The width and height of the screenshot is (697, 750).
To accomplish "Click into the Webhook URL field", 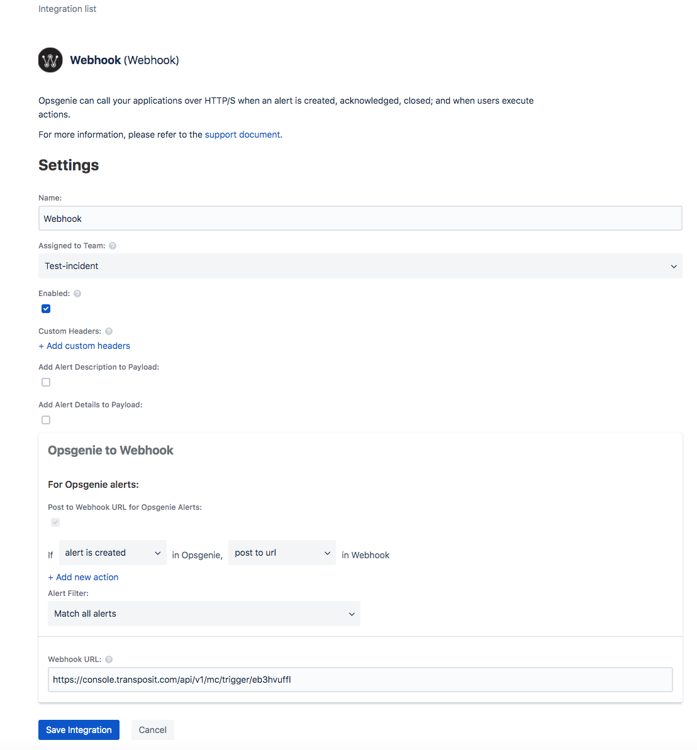I will (x=360, y=680).
